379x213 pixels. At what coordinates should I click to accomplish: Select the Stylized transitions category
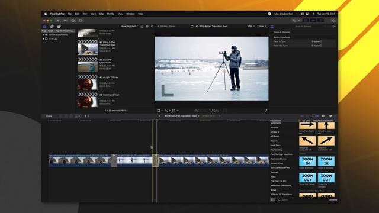(x=274, y=172)
